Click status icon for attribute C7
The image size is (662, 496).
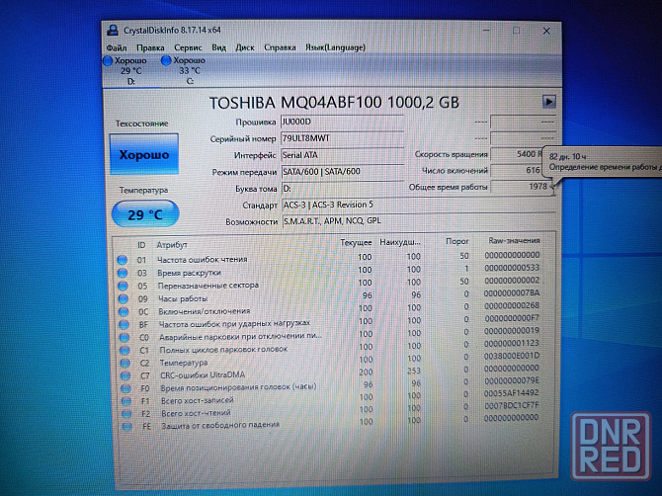click(125, 375)
